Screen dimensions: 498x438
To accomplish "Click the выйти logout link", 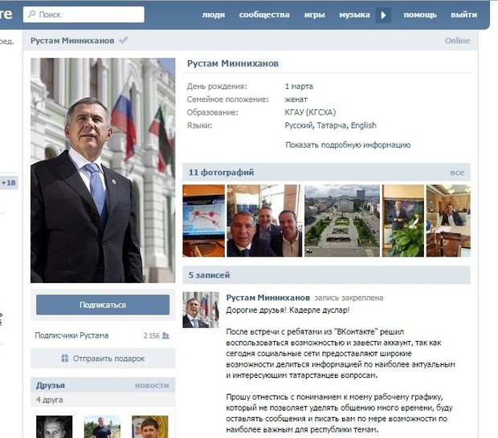I will (x=464, y=15).
